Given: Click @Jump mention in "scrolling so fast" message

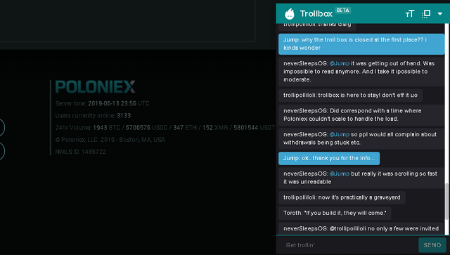Looking at the screenshot, I should pyautogui.click(x=340, y=174).
